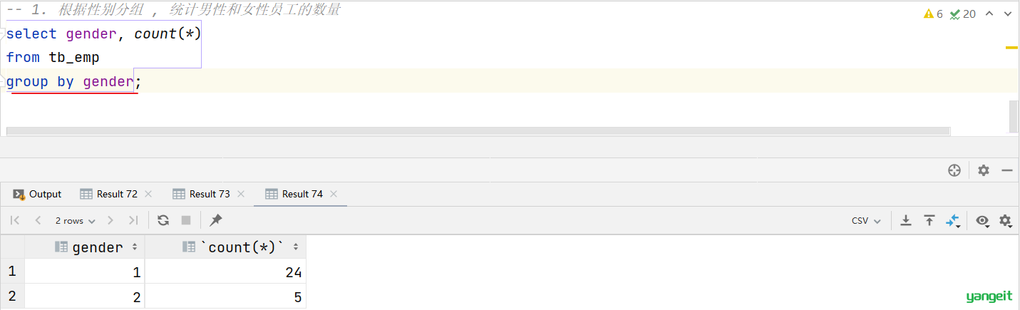This screenshot has width=1020, height=310.
Task: Click the upload import data icon
Action: click(x=929, y=220)
